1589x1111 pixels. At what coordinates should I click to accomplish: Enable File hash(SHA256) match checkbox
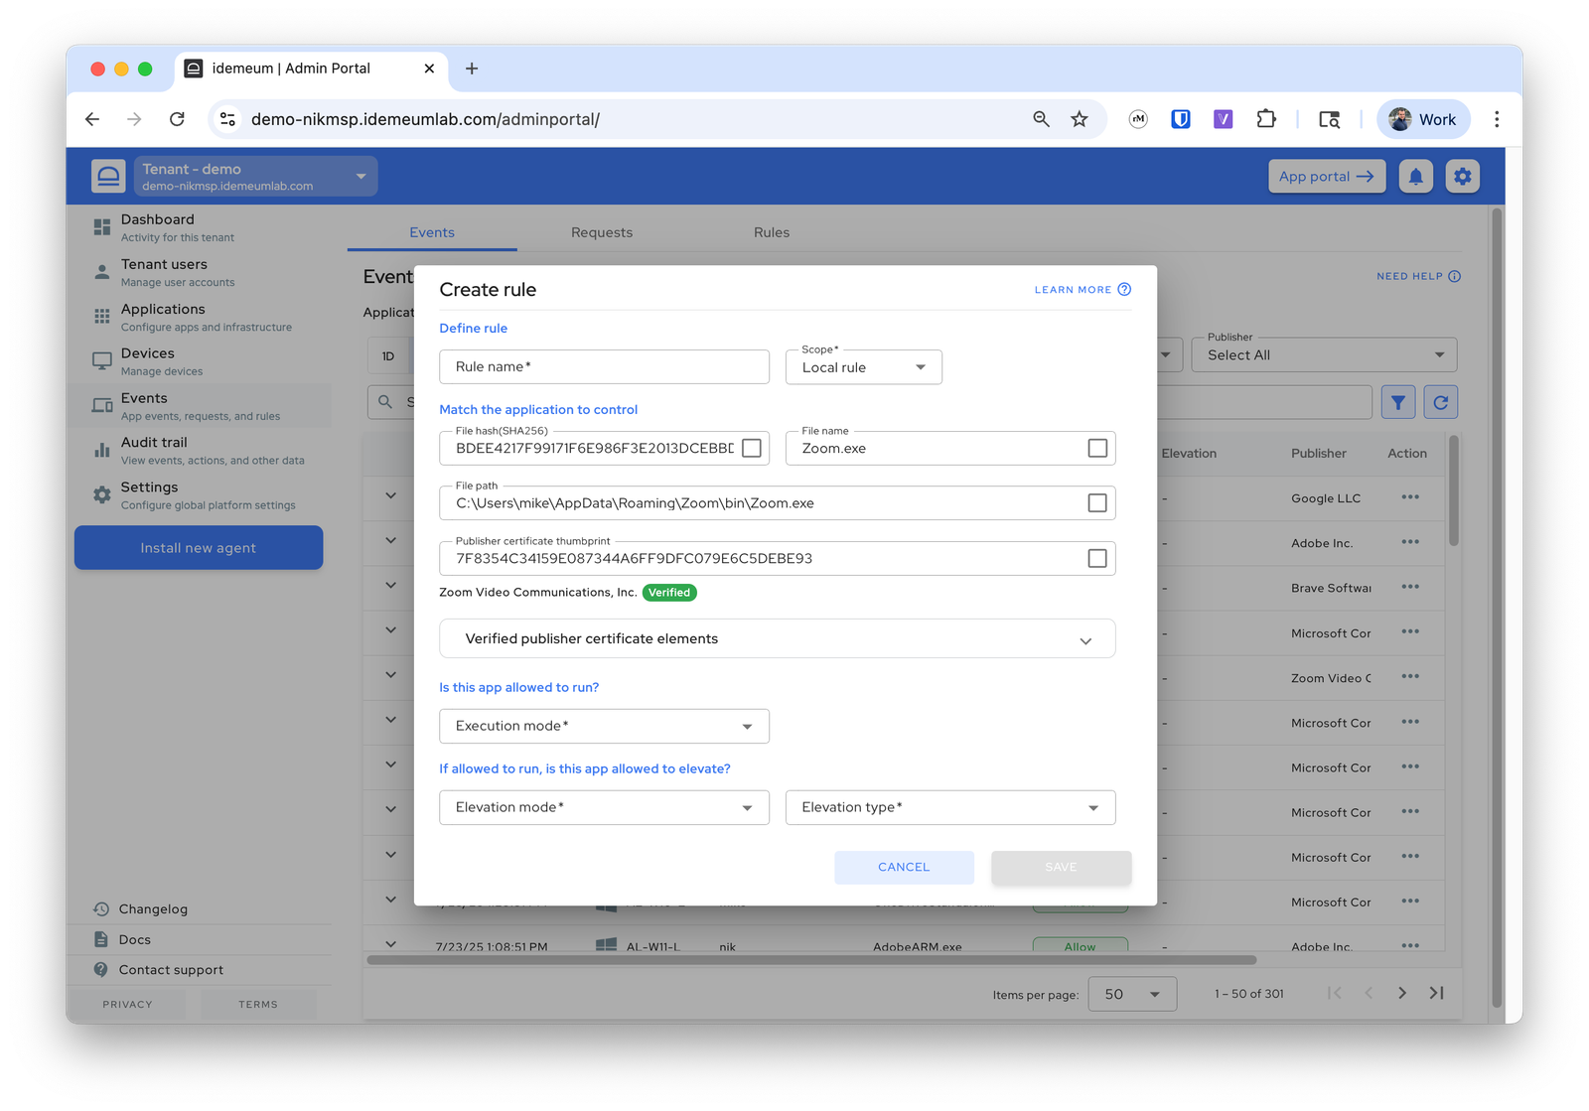click(x=752, y=448)
